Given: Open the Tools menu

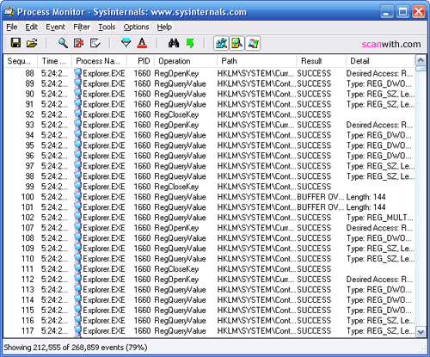Looking at the screenshot, I should pos(107,27).
